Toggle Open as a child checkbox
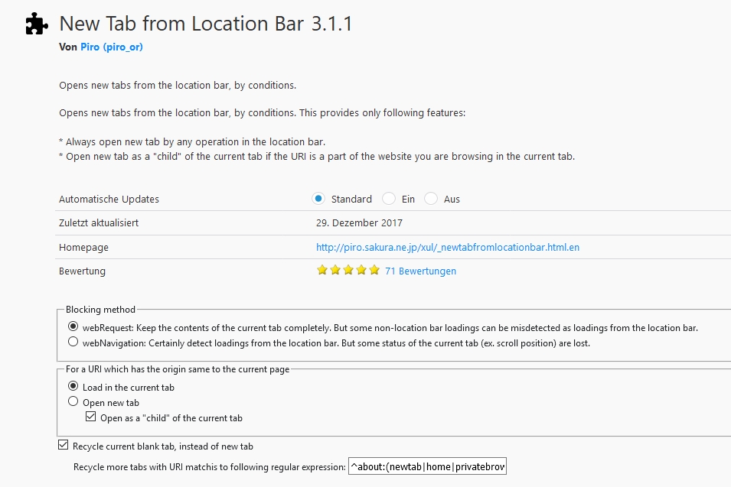This screenshot has height=487, width=731. coord(91,417)
